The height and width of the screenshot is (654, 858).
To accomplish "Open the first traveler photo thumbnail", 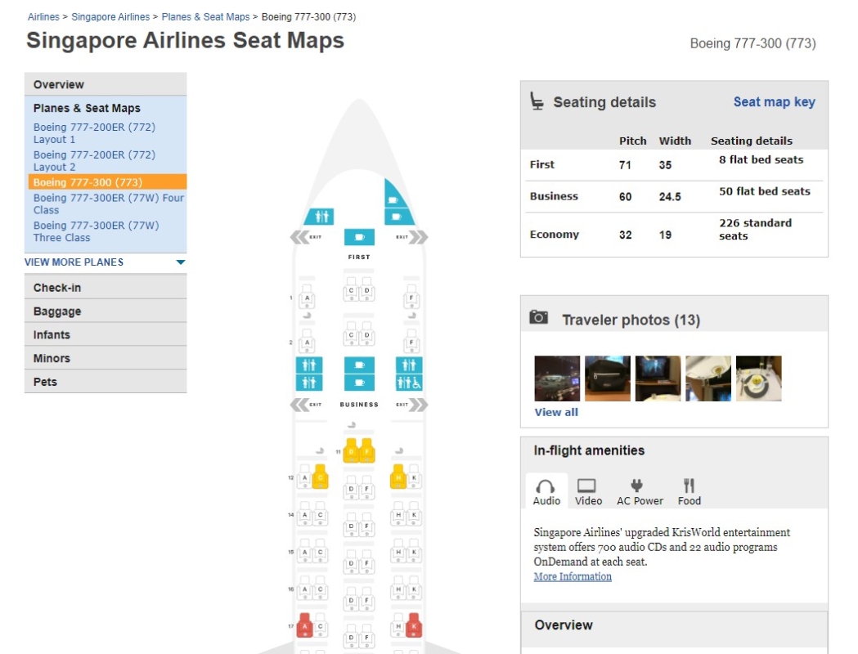I will 557,379.
